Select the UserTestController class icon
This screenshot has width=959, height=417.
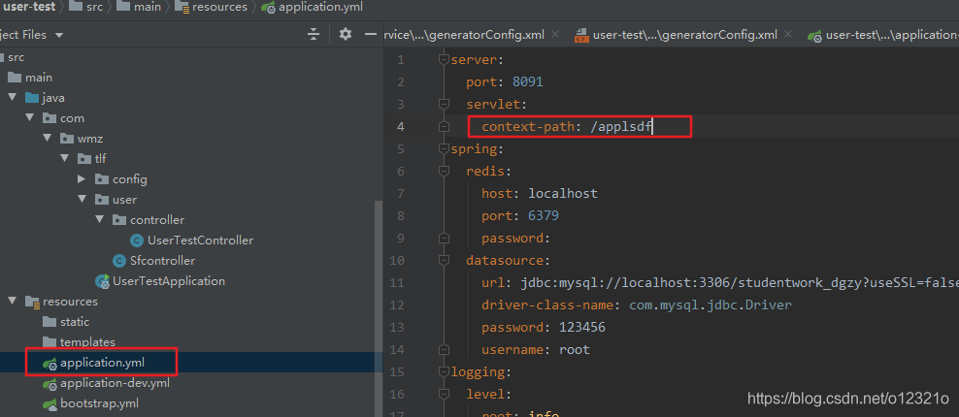(138, 241)
